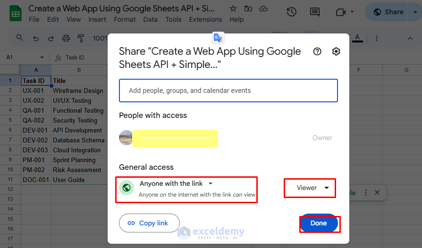Expand the video call dropdown arrow

point(352,12)
